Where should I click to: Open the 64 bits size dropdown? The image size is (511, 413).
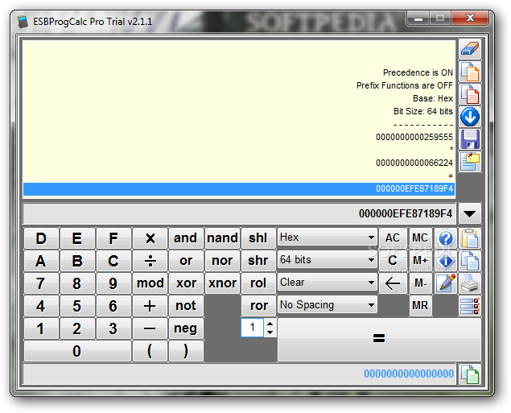328,260
